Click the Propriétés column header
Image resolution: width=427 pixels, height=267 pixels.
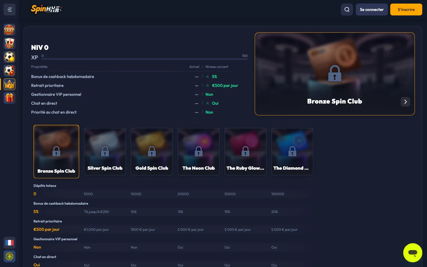coord(39,67)
